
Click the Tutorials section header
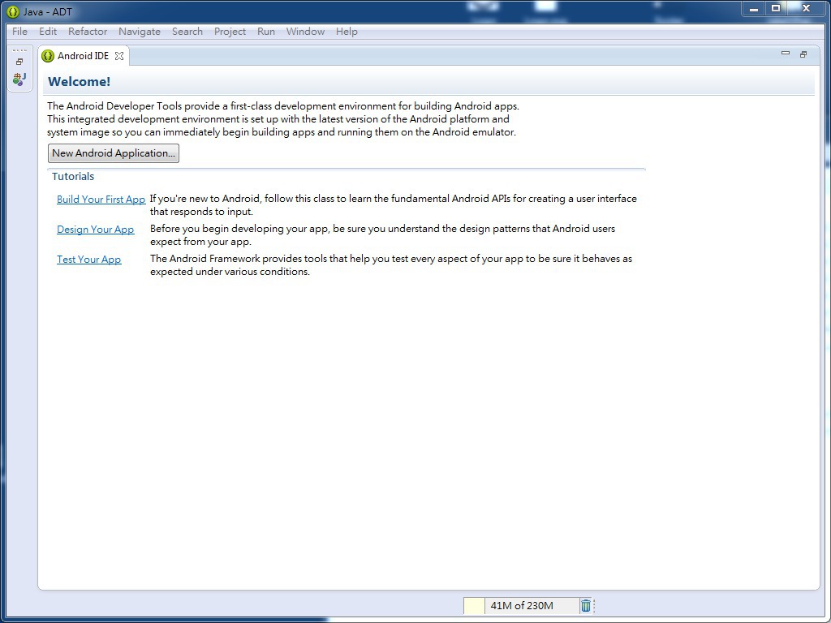pos(73,176)
